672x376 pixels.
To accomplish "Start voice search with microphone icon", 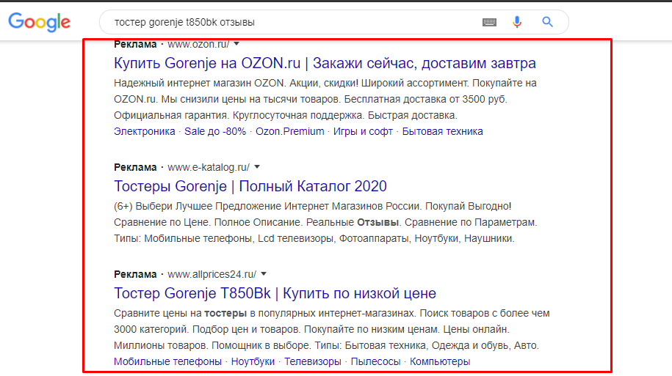I will coord(517,22).
